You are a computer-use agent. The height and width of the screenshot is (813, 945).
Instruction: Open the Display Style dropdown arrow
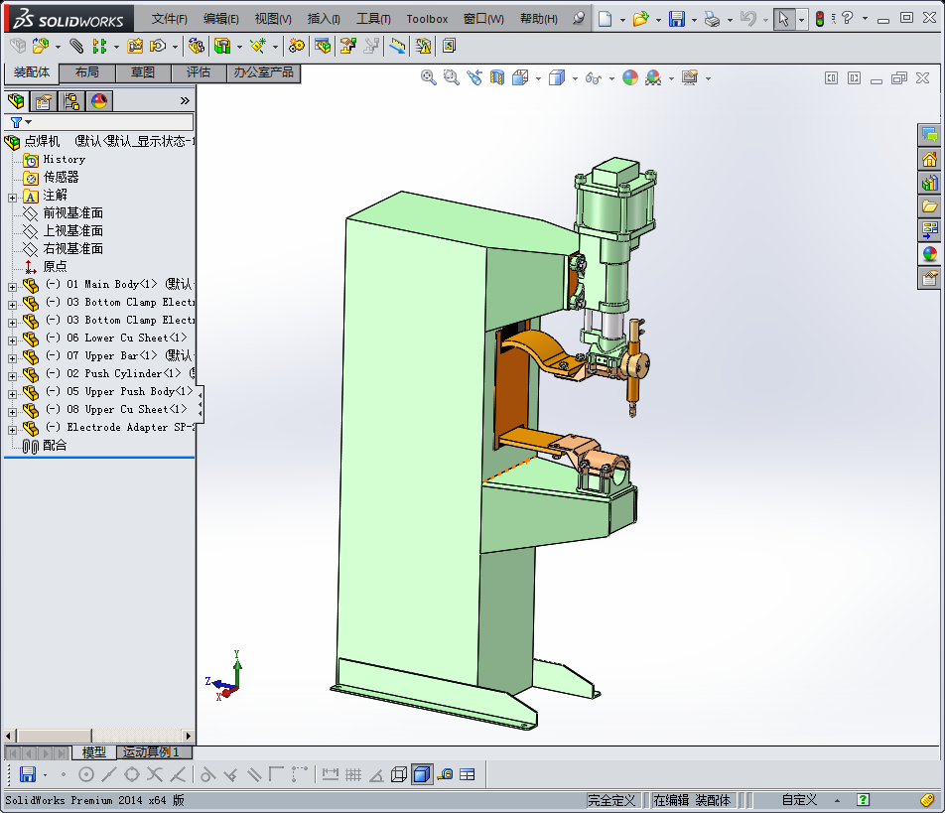(x=575, y=78)
